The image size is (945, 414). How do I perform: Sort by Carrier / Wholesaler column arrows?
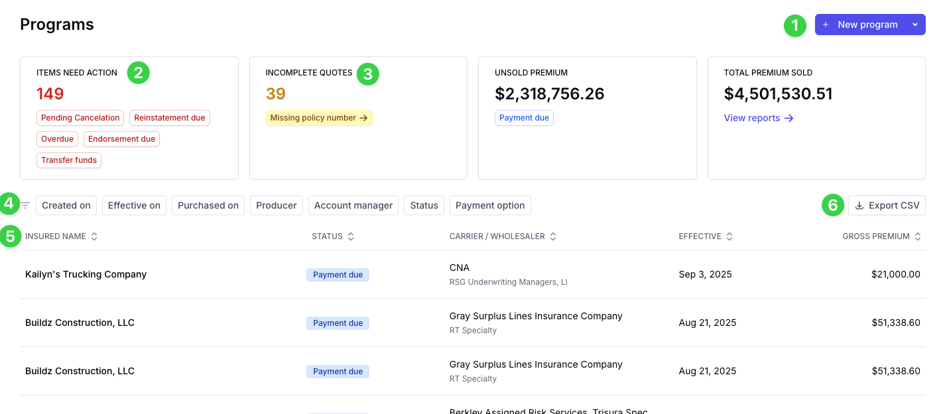(x=553, y=236)
